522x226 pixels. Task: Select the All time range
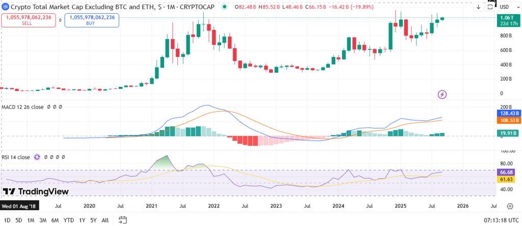[x=105, y=220]
